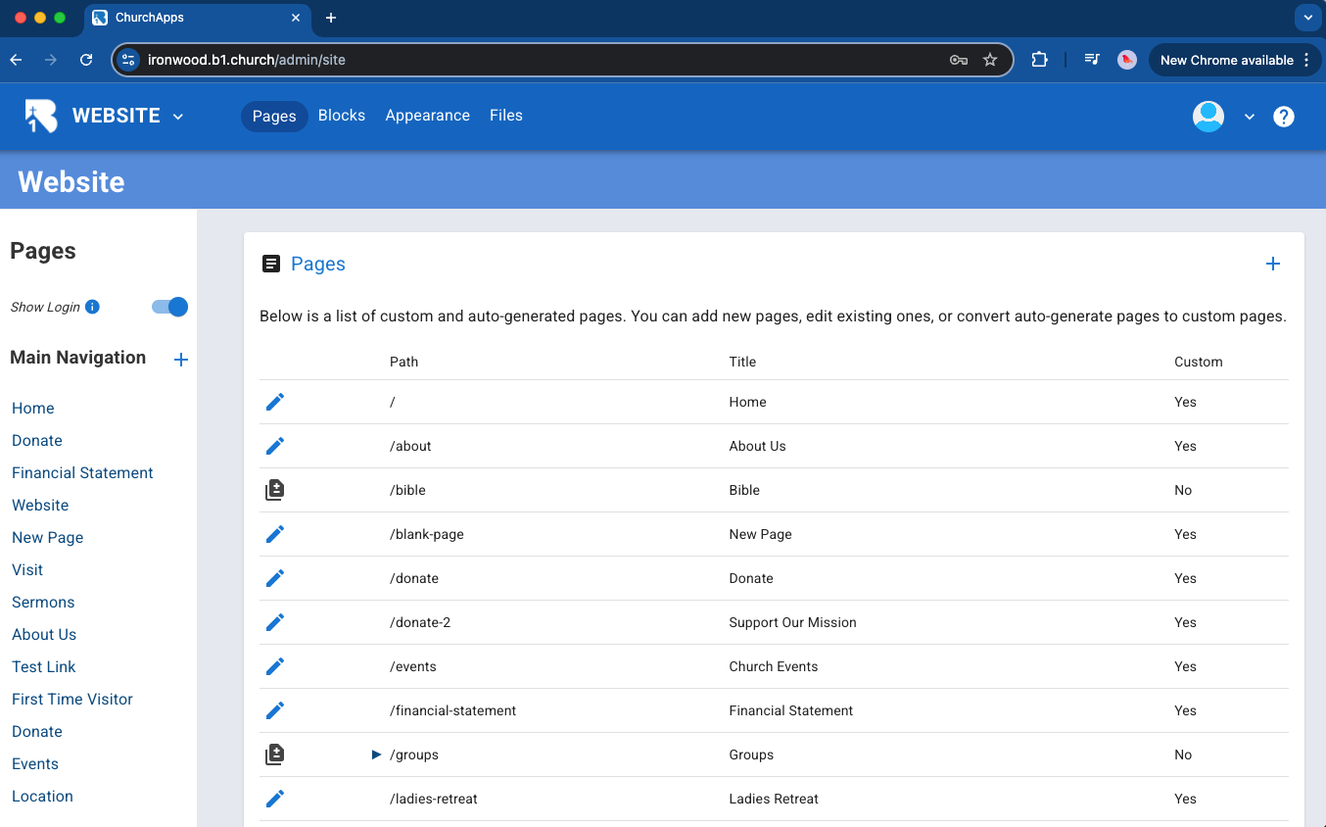1326x827 pixels.
Task: Toggle the Show Login switch
Action: coord(169,307)
